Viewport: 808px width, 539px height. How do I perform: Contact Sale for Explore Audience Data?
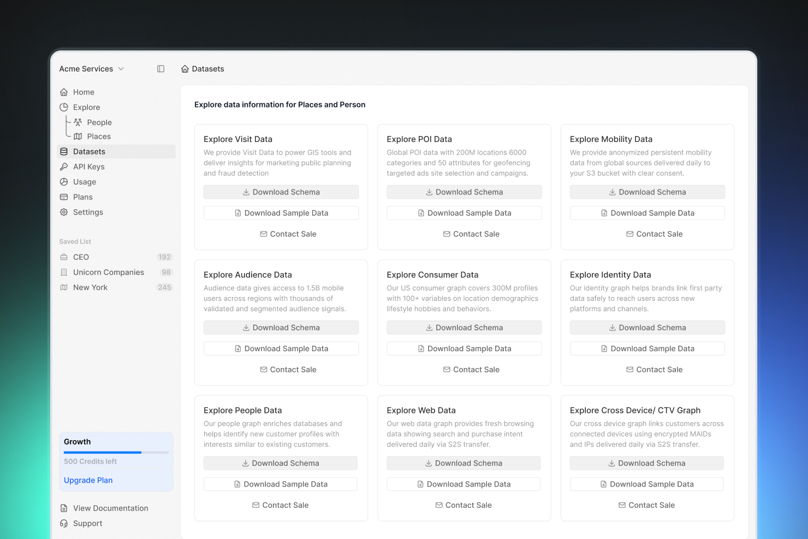288,370
